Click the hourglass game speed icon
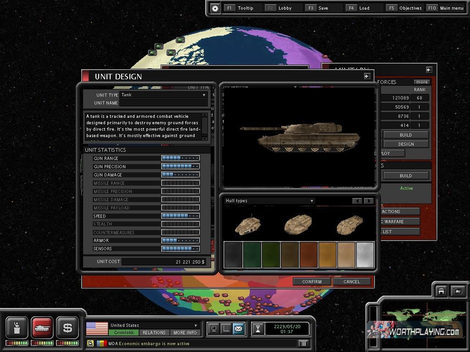 (x=259, y=329)
